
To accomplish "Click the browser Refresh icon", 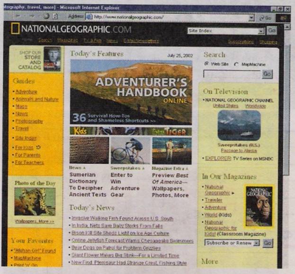I will (x=55, y=17).
